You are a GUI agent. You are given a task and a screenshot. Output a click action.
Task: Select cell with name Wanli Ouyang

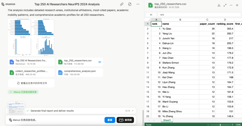[180, 102]
